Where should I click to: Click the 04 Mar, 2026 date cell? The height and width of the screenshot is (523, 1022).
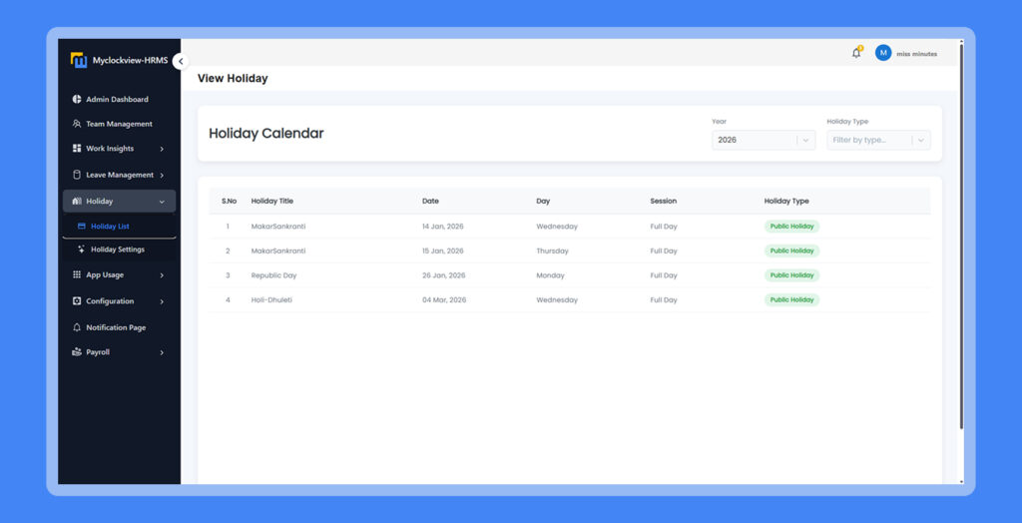[444, 300]
